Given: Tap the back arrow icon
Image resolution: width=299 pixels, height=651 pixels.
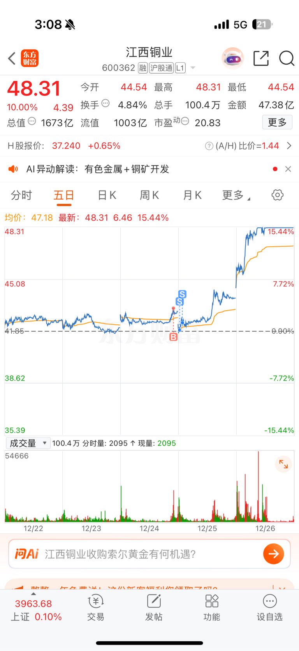Looking at the screenshot, I should [12, 58].
